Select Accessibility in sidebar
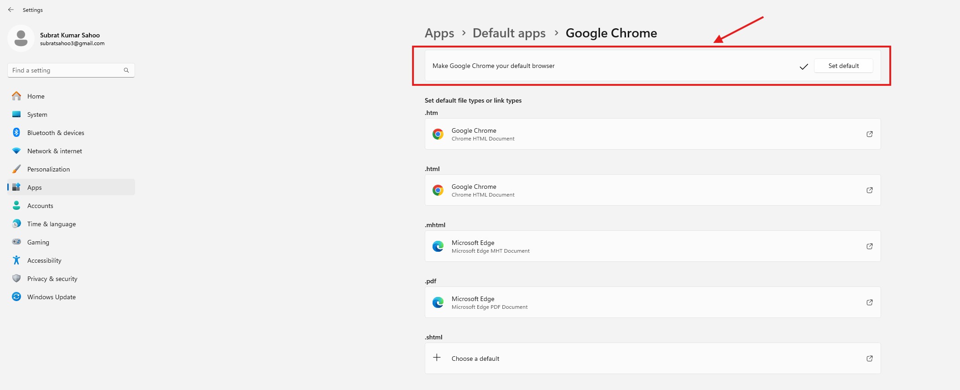Image resolution: width=960 pixels, height=390 pixels. 44,260
